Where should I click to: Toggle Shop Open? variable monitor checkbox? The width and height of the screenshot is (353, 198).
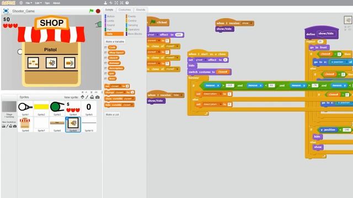(x=105, y=53)
